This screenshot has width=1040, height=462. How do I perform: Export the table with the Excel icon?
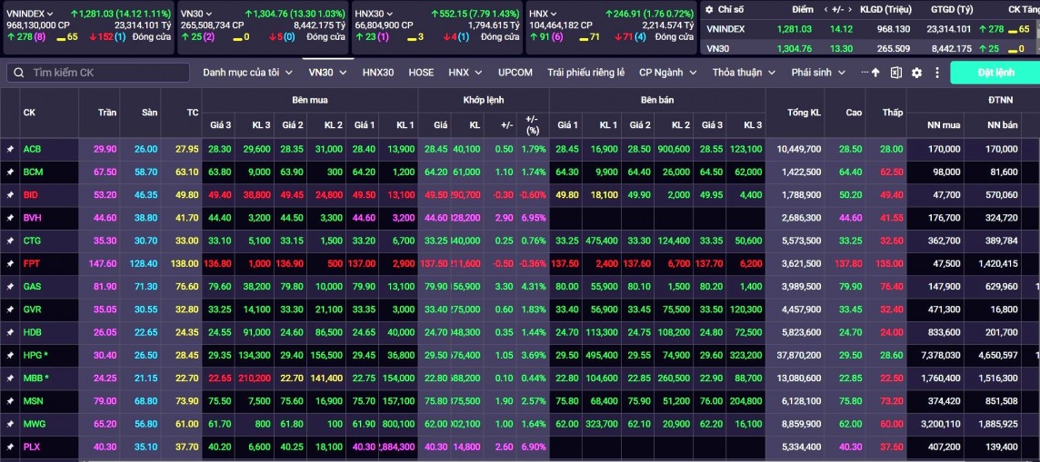(895, 73)
